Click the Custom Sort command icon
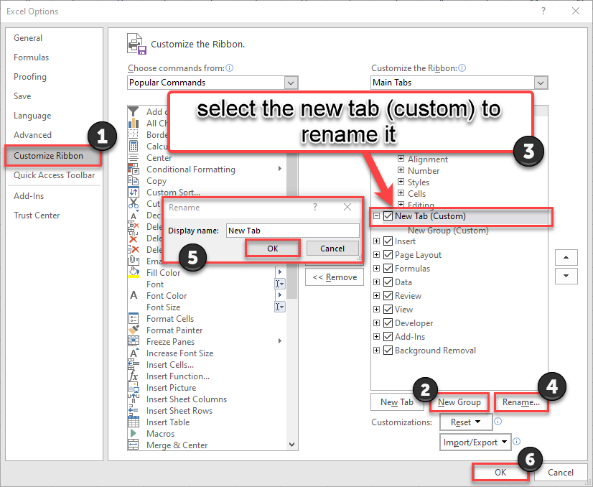 coord(134,192)
